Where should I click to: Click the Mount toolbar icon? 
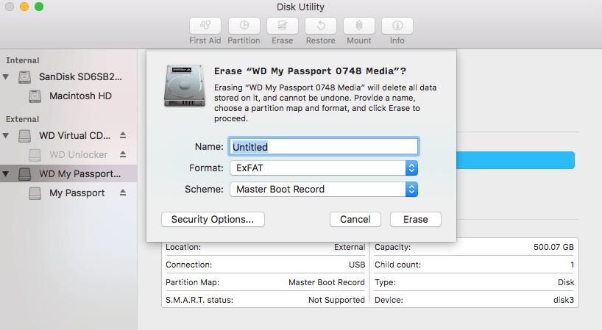coord(359,26)
